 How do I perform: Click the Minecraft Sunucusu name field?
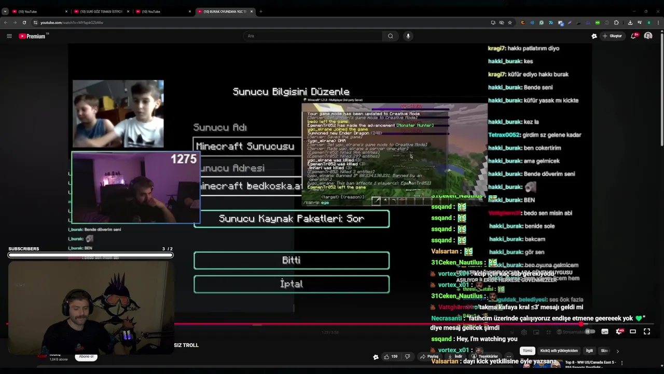tap(247, 146)
